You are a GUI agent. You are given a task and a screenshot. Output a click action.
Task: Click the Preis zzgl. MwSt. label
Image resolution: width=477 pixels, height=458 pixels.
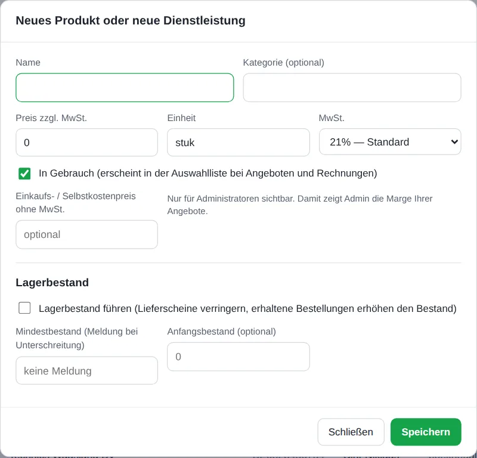pyautogui.click(x=51, y=118)
